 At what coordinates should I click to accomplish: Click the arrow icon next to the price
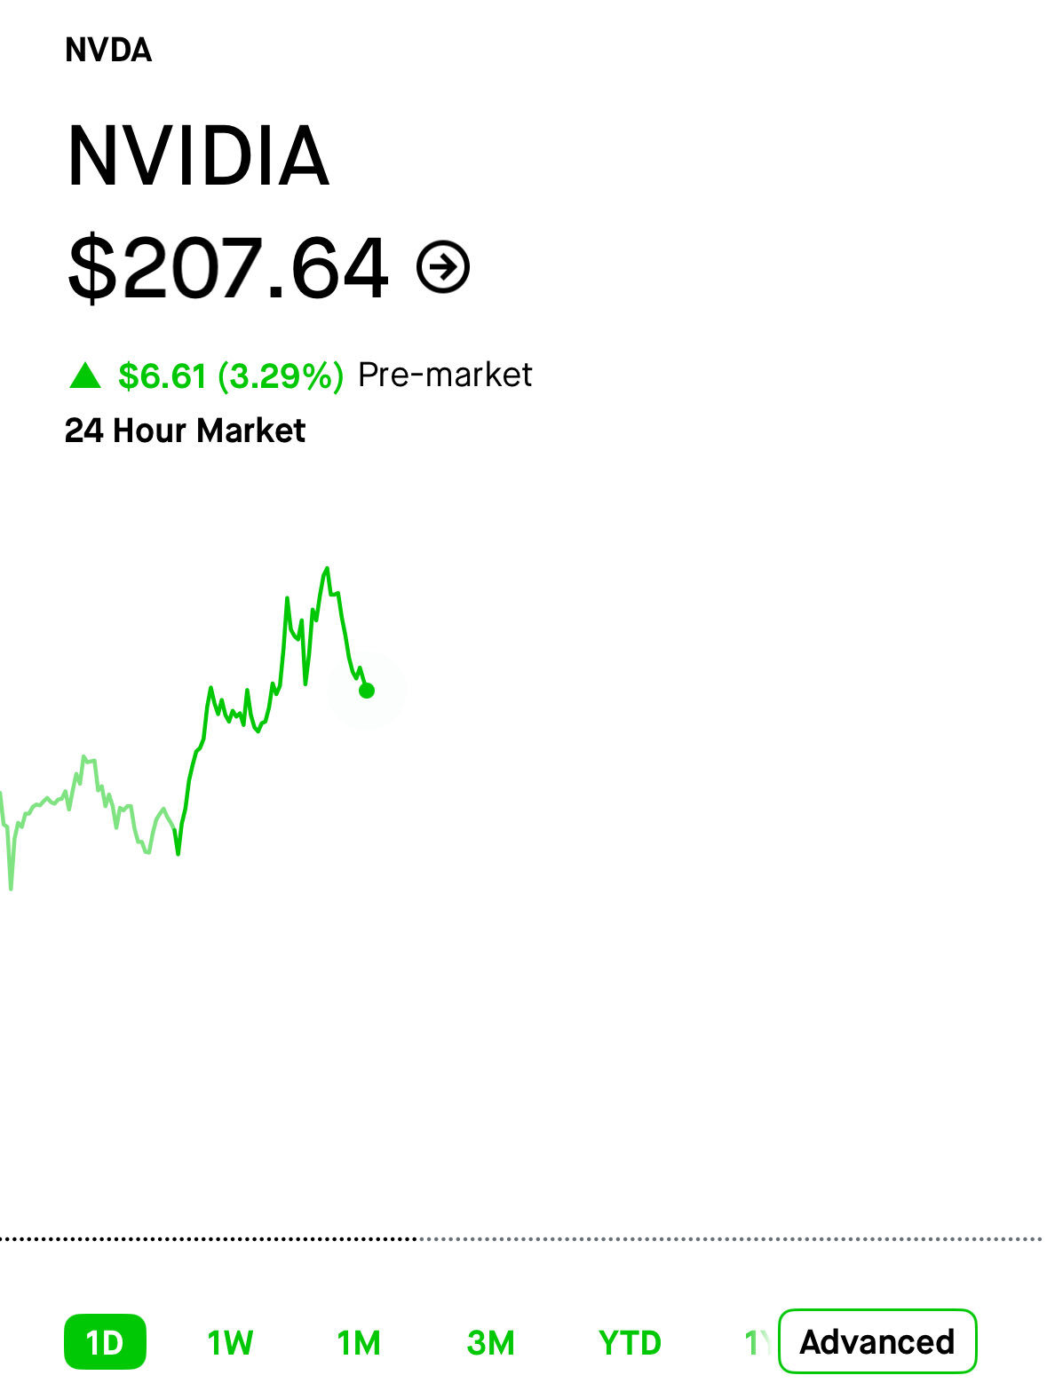pos(444,266)
